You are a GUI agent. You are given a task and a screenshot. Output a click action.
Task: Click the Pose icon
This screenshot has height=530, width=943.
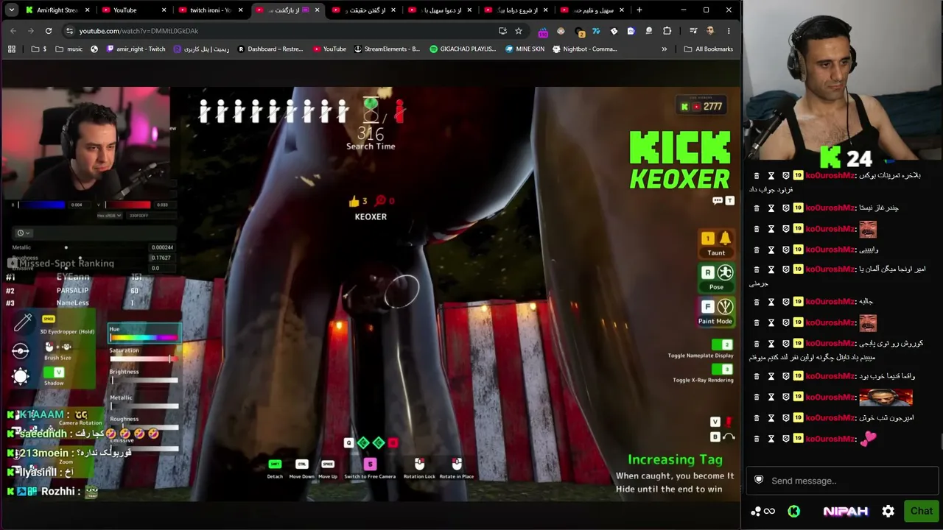725,272
